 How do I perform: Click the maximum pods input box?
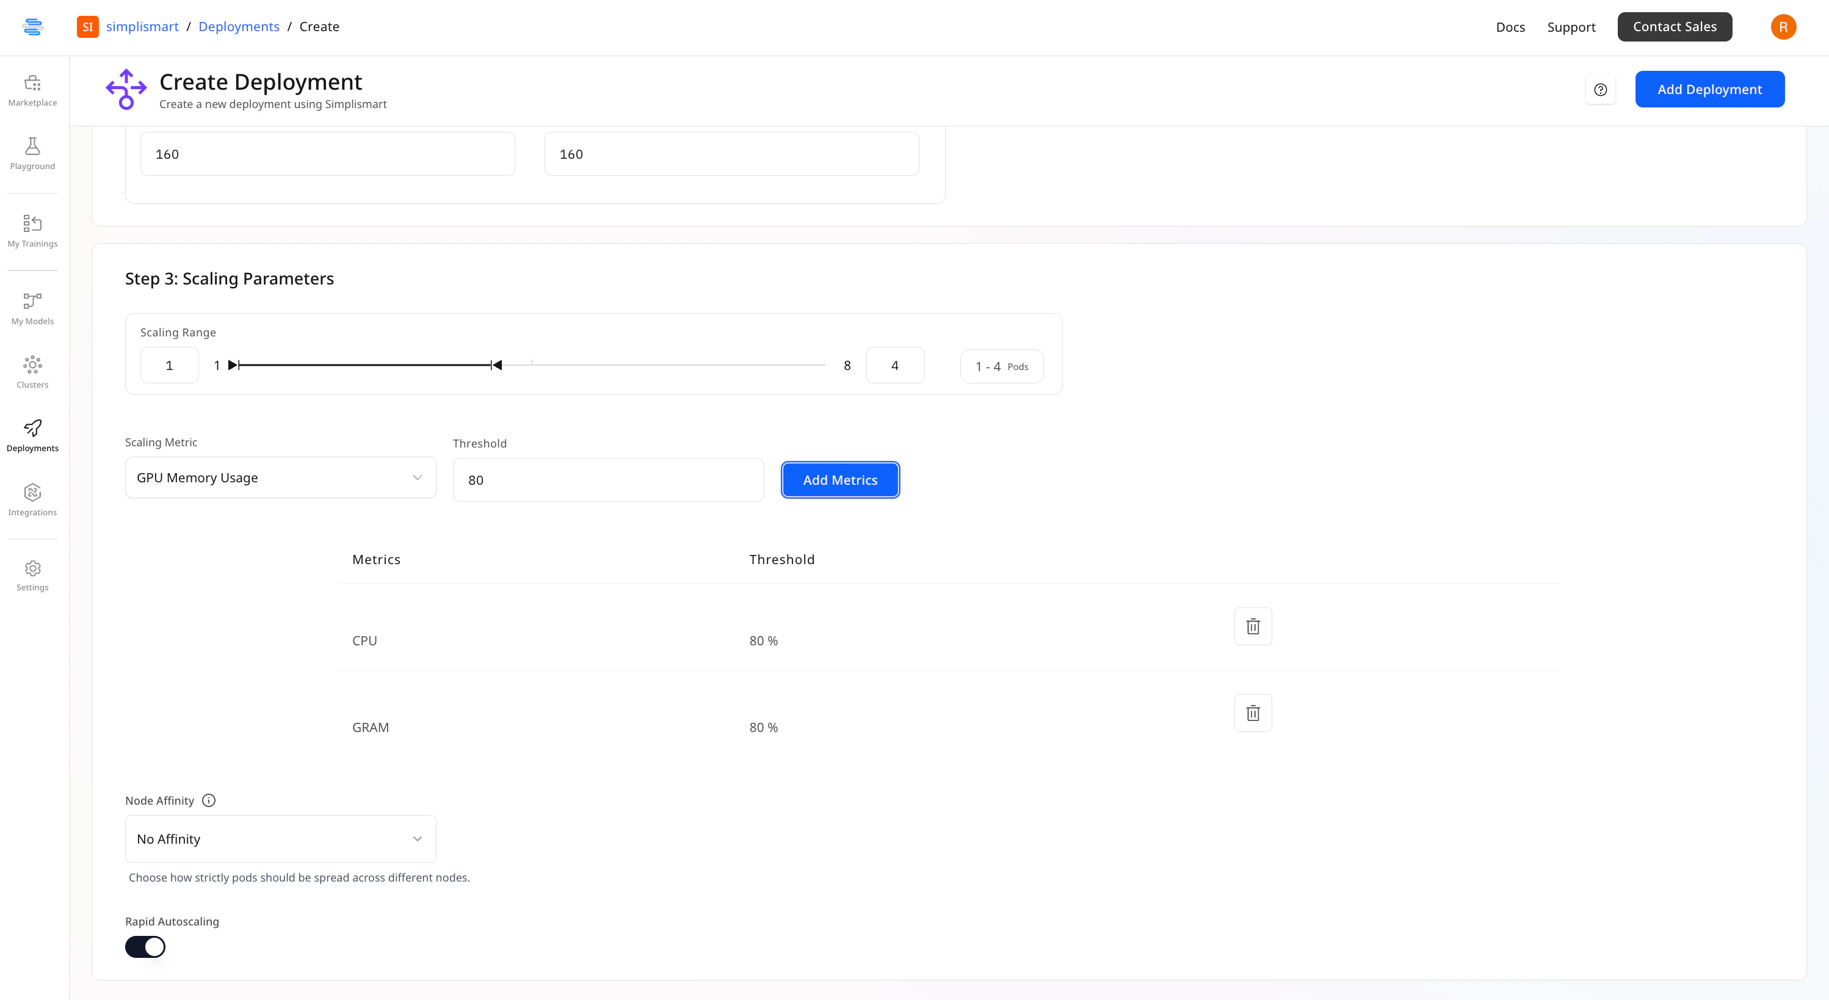click(x=896, y=365)
